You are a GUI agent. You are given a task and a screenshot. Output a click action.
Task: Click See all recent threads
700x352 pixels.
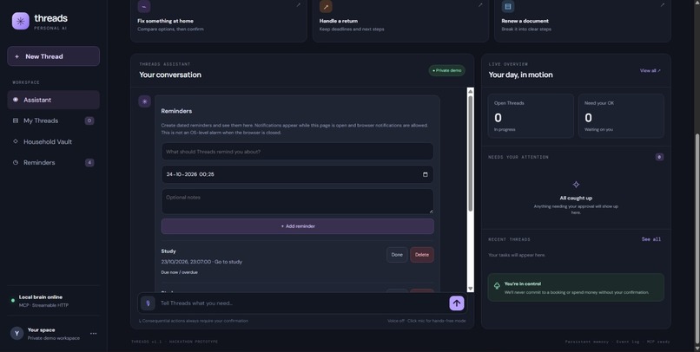650,239
